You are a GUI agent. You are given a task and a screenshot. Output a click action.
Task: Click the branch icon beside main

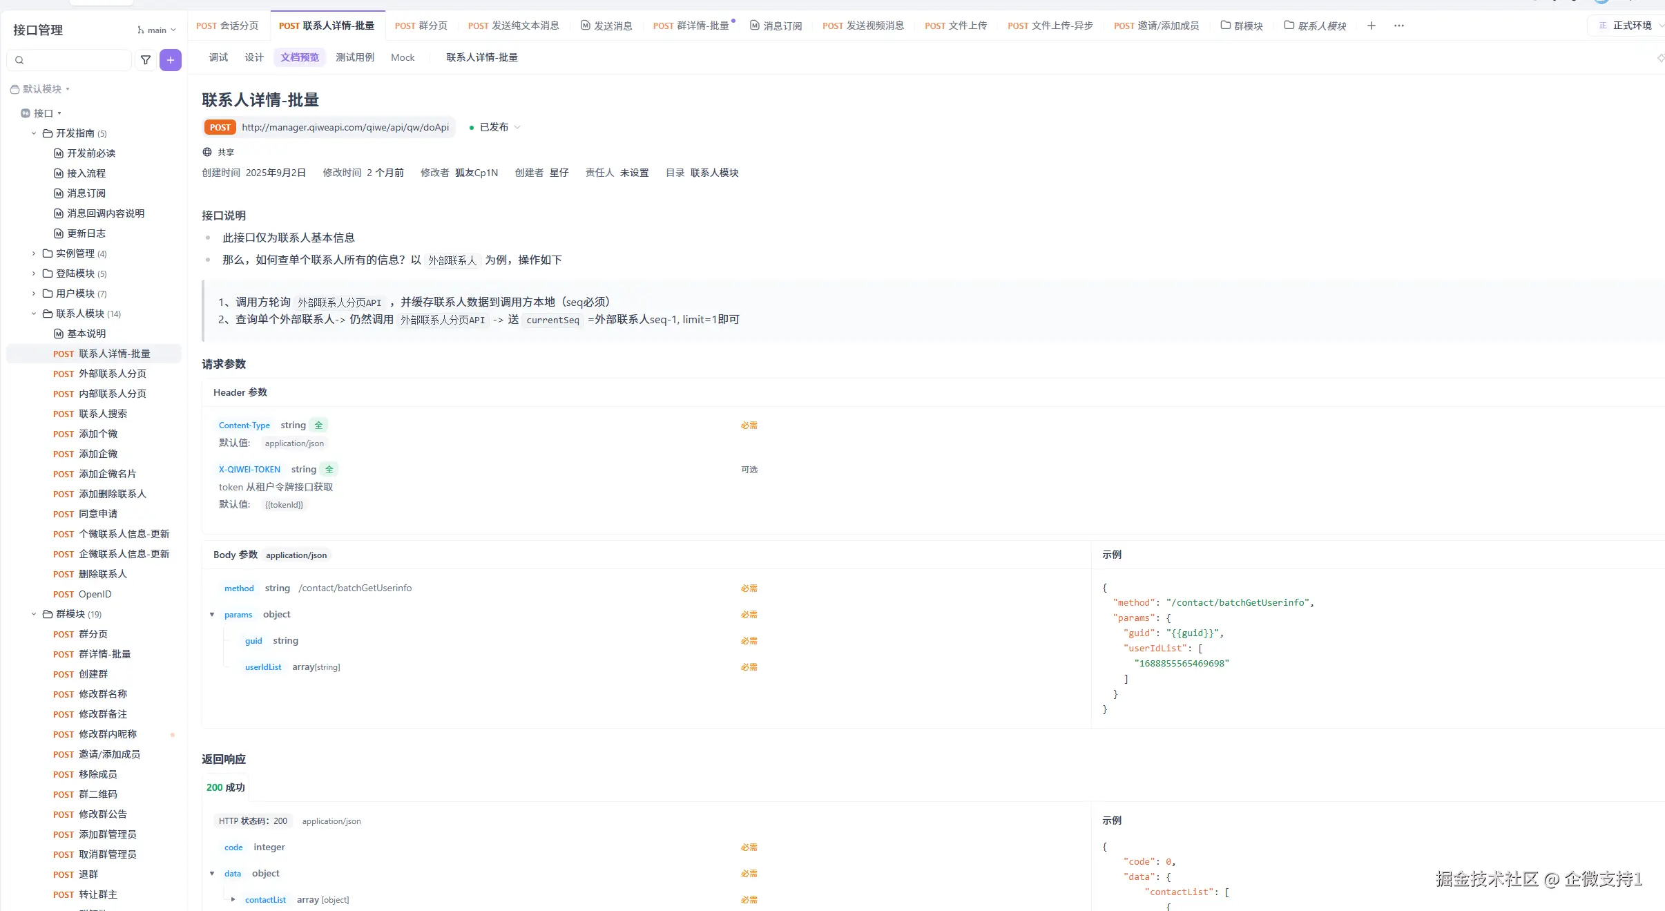(x=141, y=30)
